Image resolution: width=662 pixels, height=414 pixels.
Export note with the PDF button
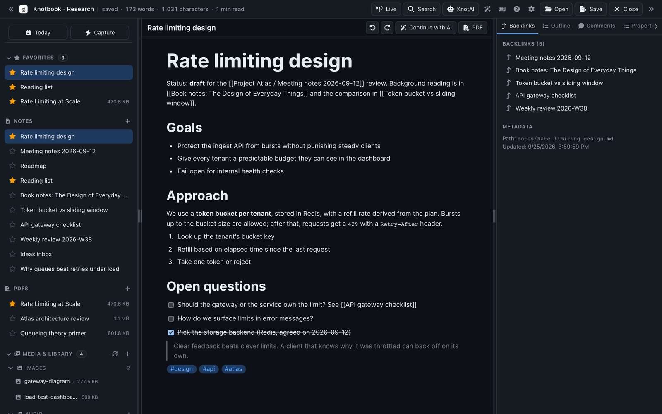[x=473, y=28]
